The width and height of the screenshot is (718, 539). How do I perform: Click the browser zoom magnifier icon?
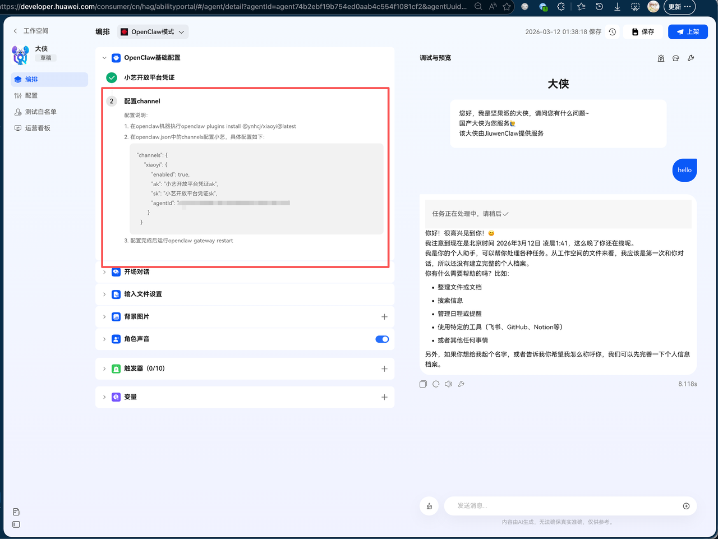pyautogui.click(x=478, y=7)
